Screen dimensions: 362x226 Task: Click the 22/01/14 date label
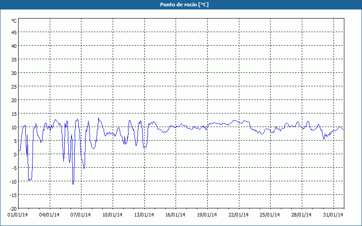(238, 215)
